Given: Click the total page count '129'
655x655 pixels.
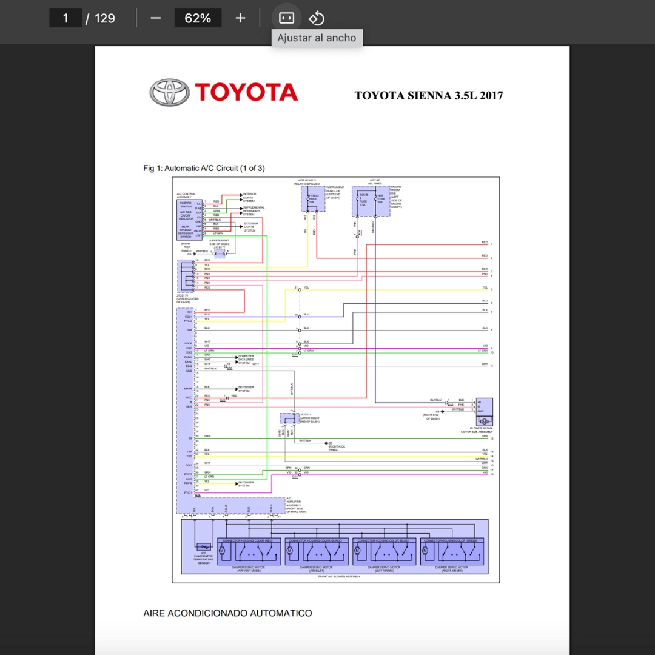Looking at the screenshot, I should click(104, 18).
